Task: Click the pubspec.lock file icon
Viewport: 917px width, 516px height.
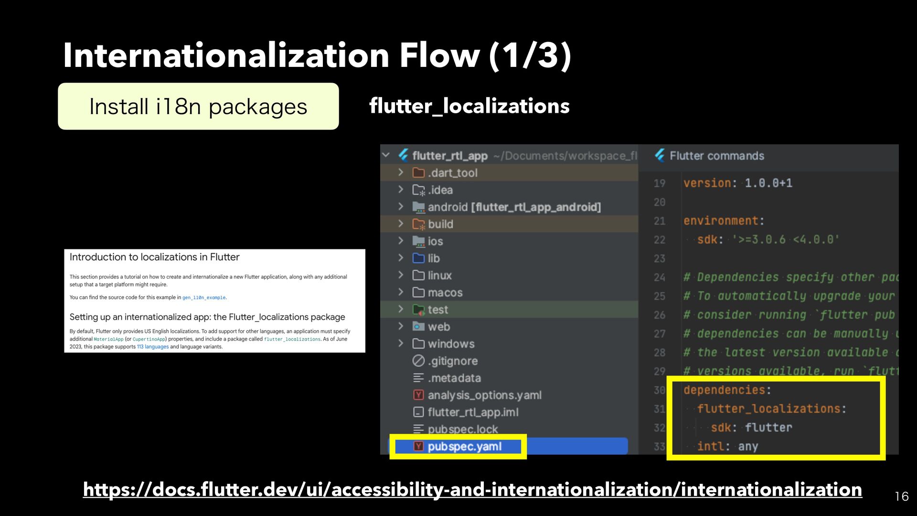Action: pyautogui.click(x=418, y=429)
